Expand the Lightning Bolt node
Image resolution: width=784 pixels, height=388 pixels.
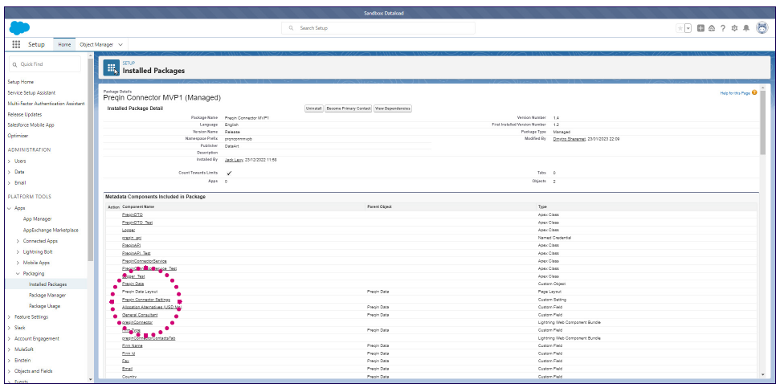click(18, 252)
